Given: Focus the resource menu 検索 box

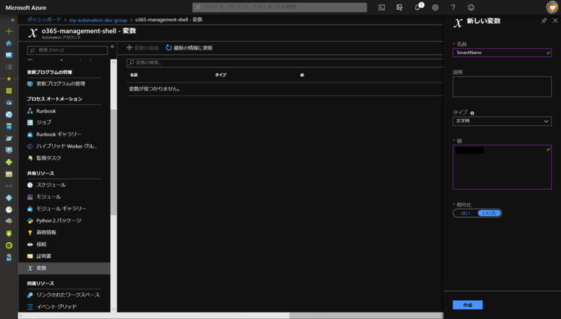Looking at the screenshot, I should 67,50.
